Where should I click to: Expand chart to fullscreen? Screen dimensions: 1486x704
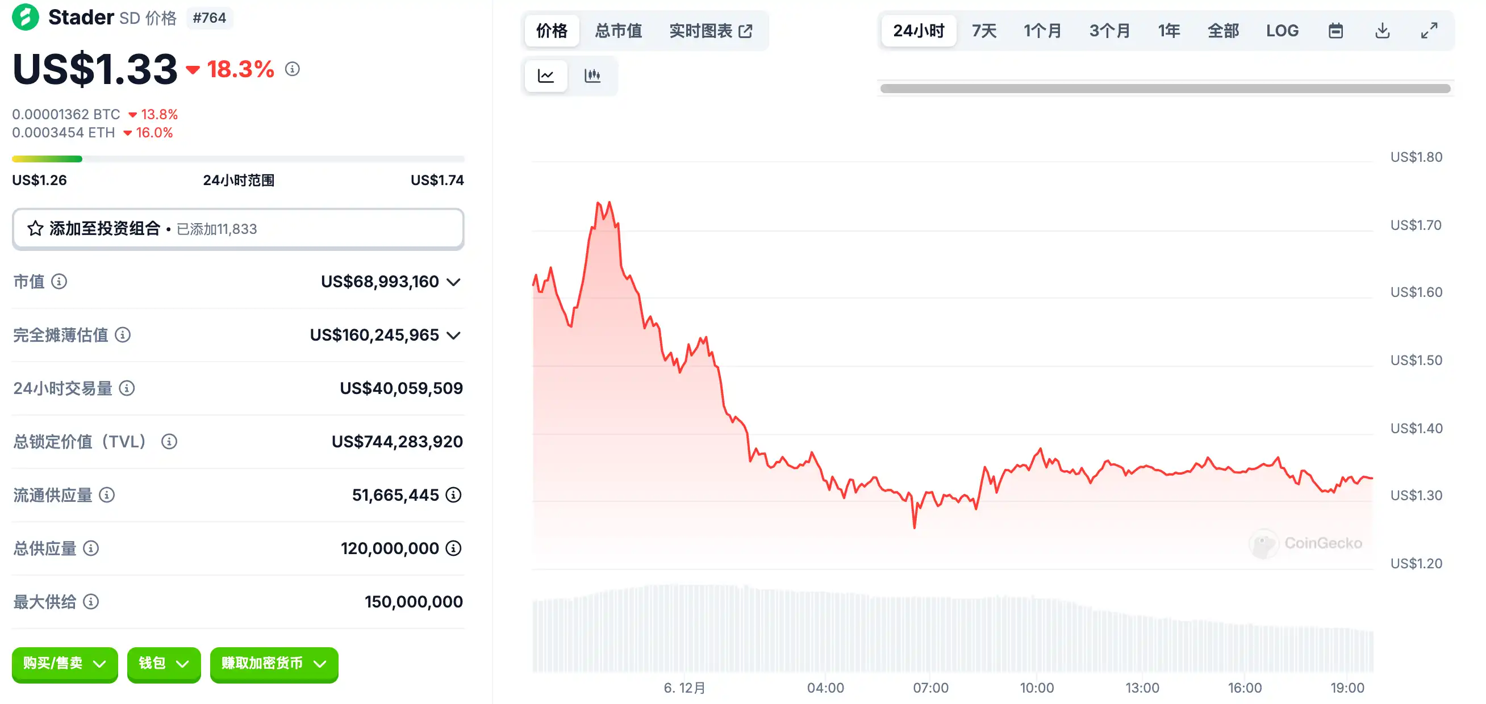pyautogui.click(x=1429, y=31)
